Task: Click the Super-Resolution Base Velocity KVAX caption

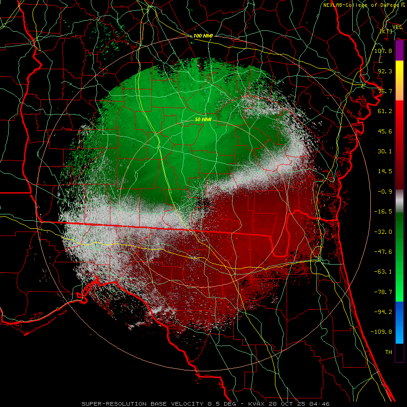Action: [x=206, y=404]
